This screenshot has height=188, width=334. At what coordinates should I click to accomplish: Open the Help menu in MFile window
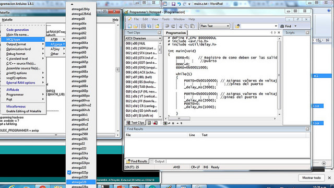click(115, 20)
